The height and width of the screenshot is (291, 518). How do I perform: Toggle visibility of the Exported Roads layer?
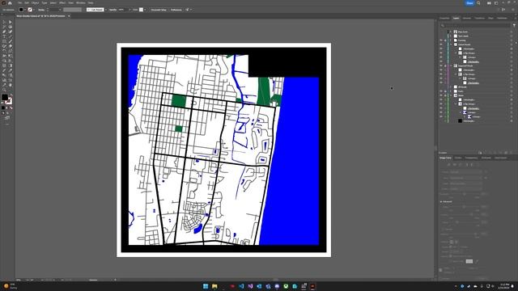tap(440, 65)
